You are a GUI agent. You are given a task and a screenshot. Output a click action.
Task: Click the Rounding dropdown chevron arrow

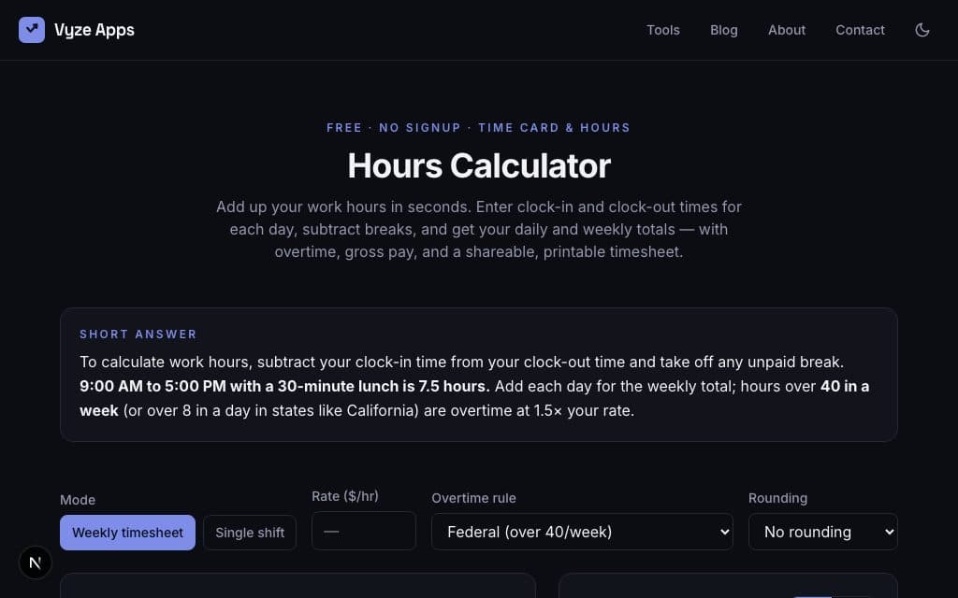coord(890,532)
